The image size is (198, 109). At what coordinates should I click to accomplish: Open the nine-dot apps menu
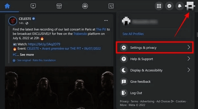[x=159, y=6]
